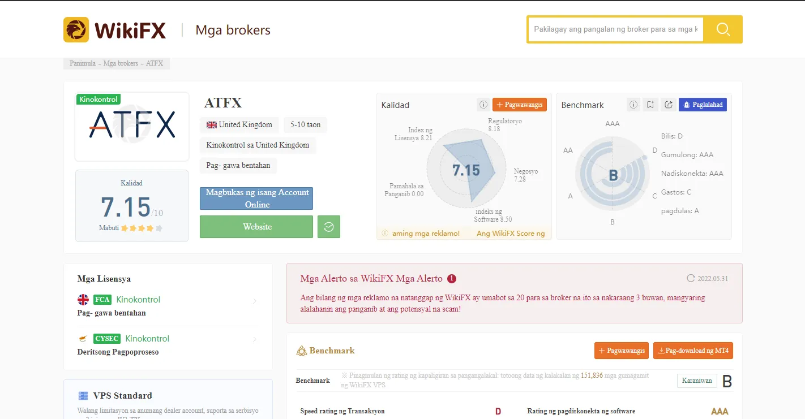Image resolution: width=805 pixels, height=419 pixels.
Task: Click the VPS Standard server icon
Action: point(83,396)
